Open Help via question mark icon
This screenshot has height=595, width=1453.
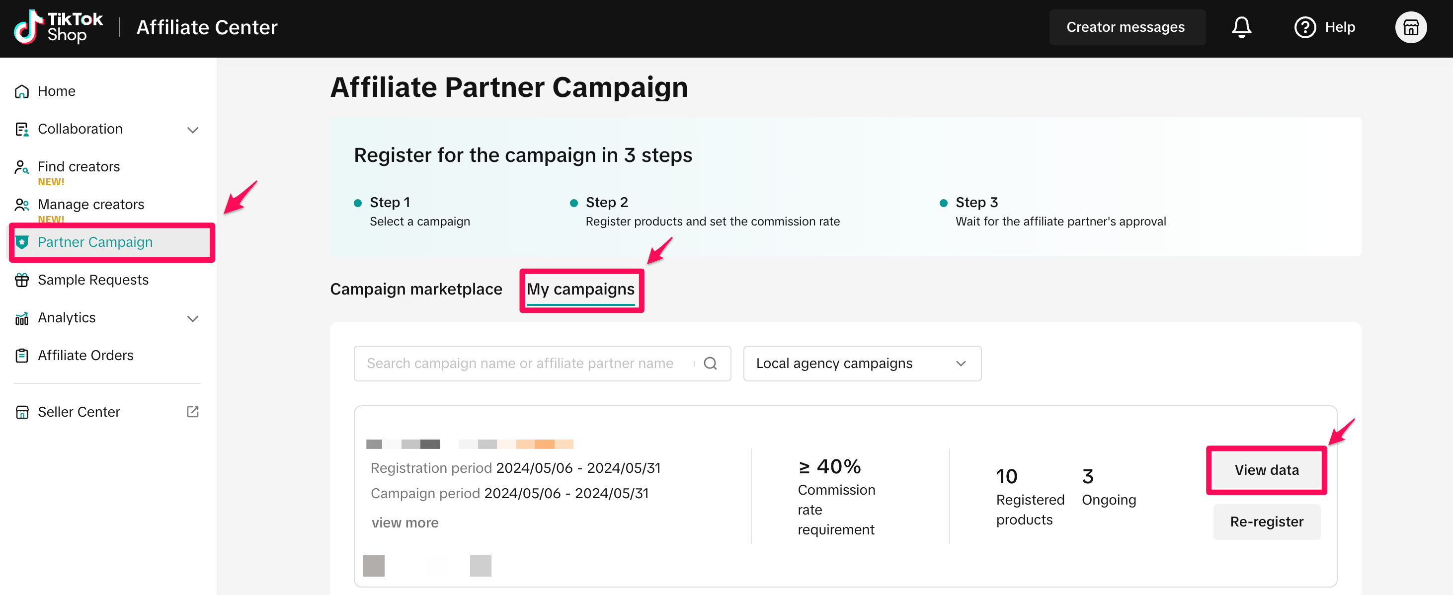1304,27
